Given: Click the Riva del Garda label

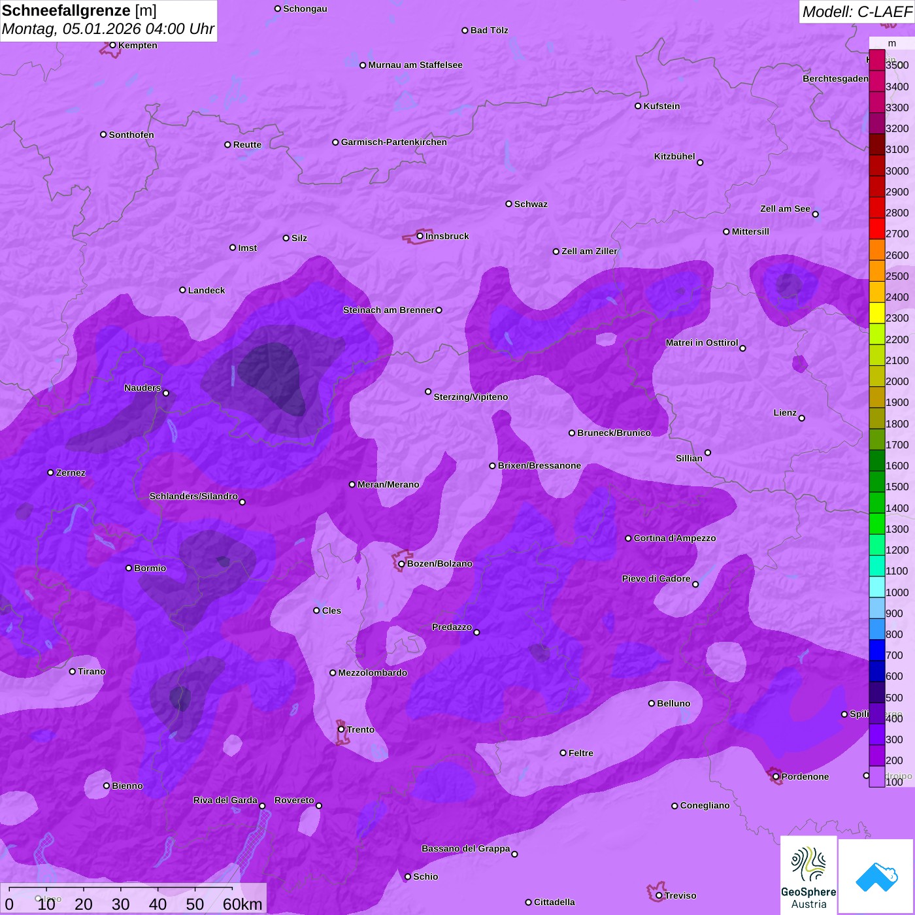Looking at the screenshot, I should [x=225, y=800].
